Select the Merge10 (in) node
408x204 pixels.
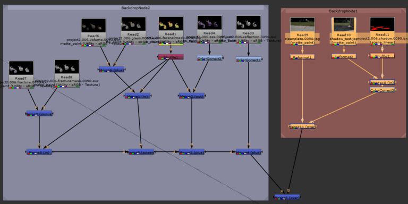pos(382,82)
